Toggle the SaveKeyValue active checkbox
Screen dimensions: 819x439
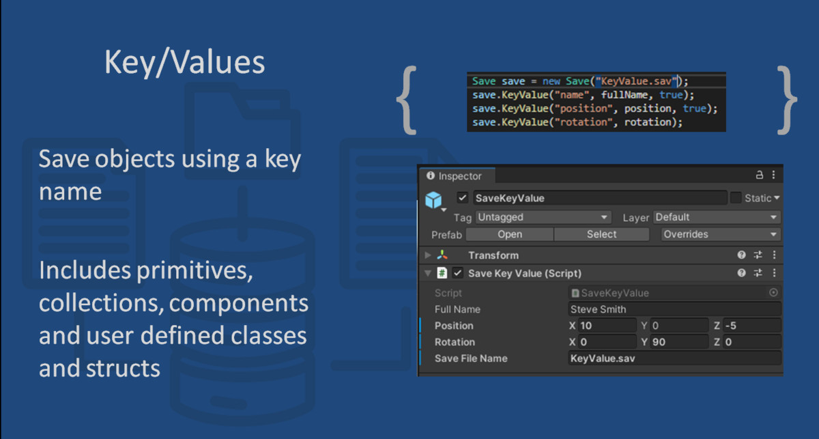click(x=463, y=198)
